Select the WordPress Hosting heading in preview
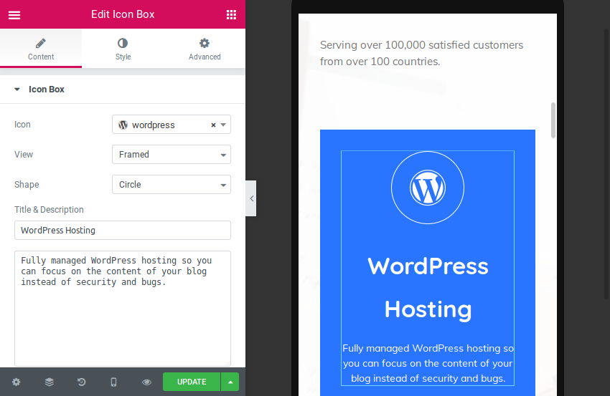The width and height of the screenshot is (610, 396). coord(428,288)
